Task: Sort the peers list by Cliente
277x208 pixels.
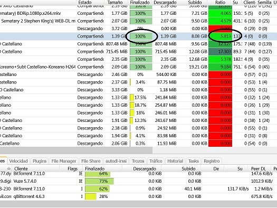Action: [21, 169]
